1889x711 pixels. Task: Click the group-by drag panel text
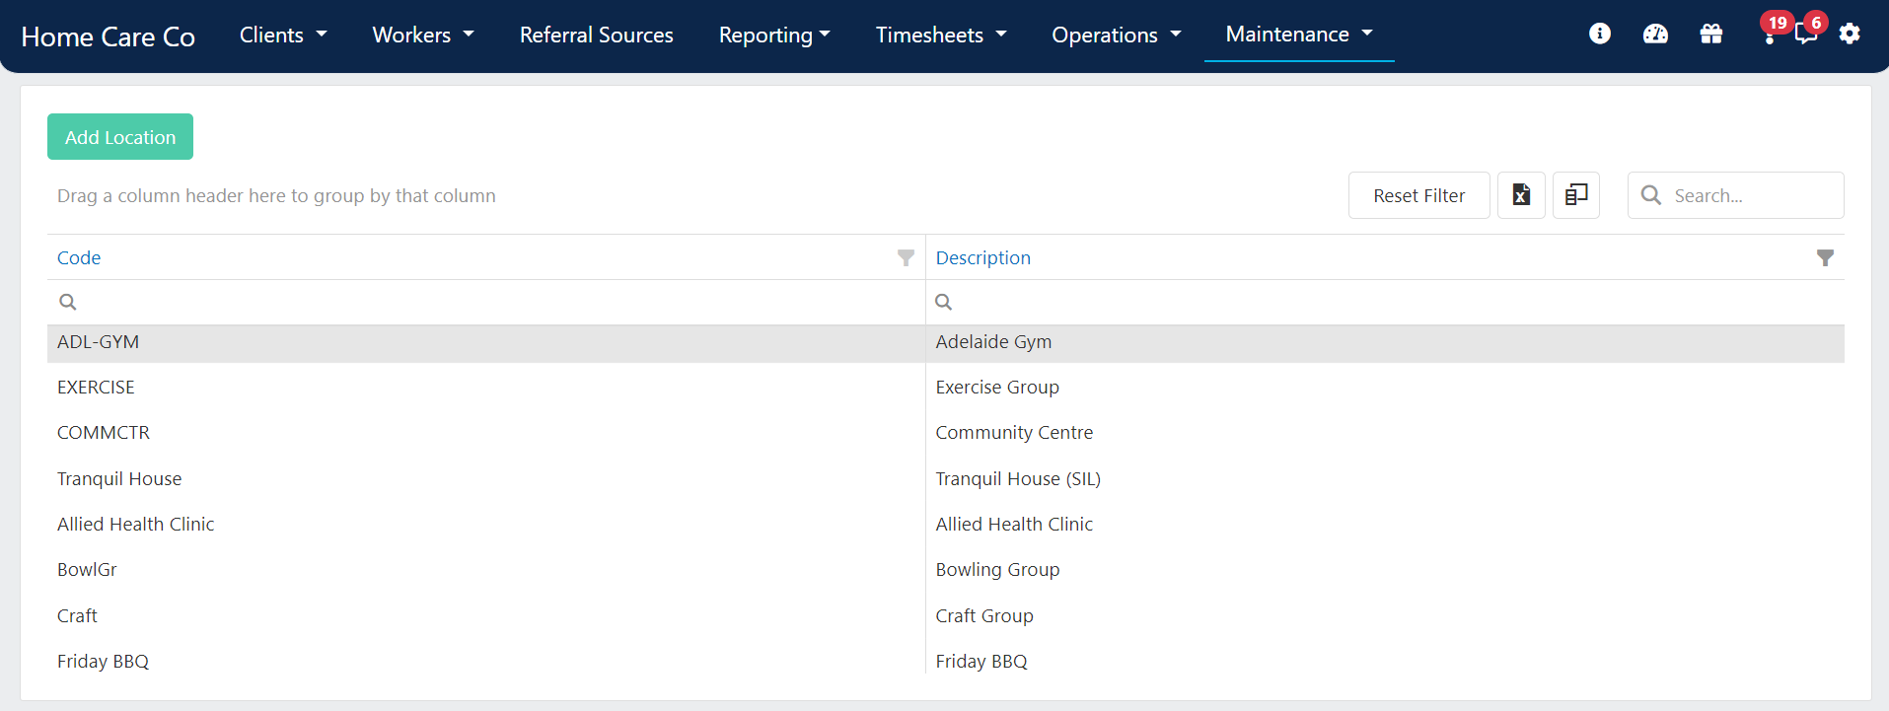click(x=276, y=195)
